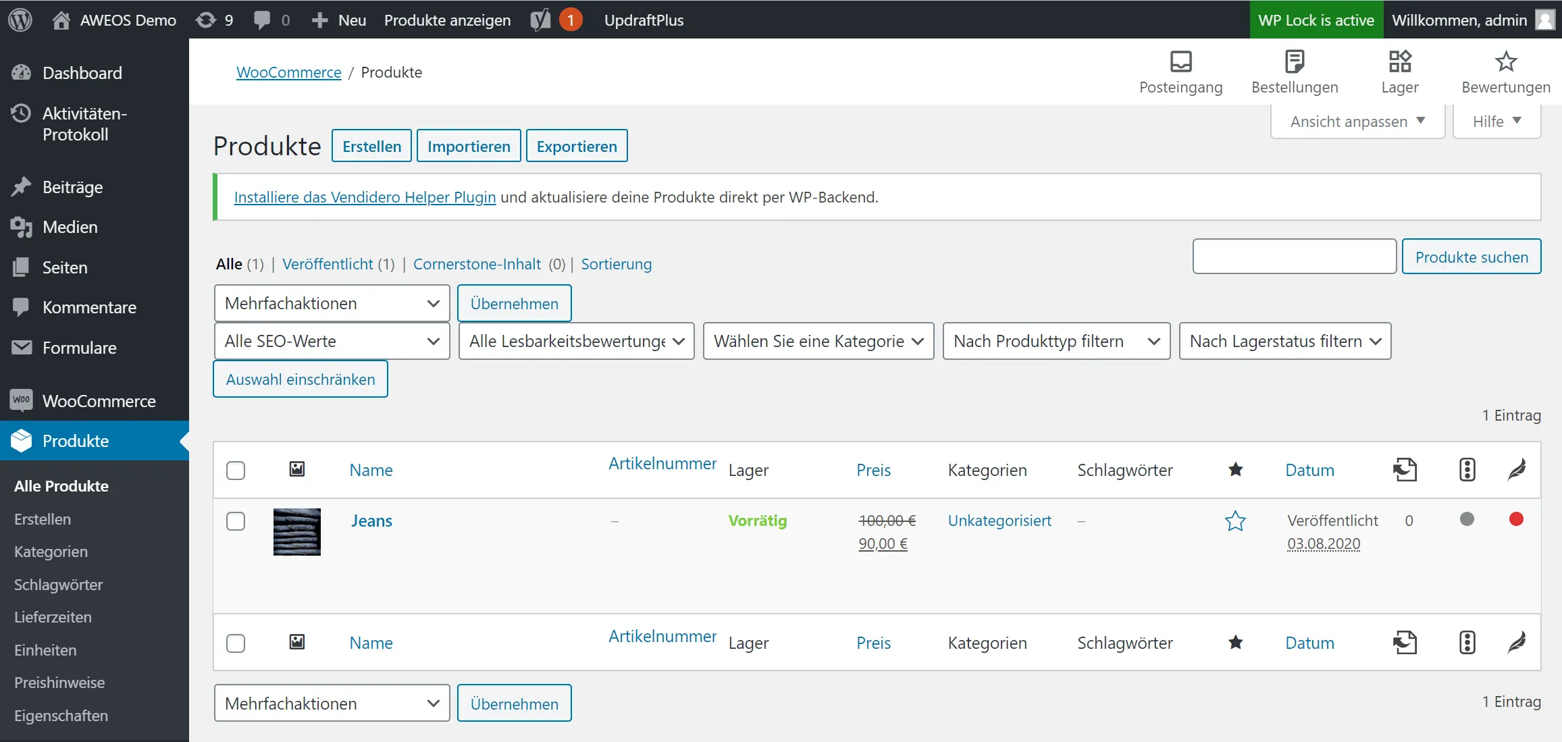Click the Auswahl einschränken button

301,379
